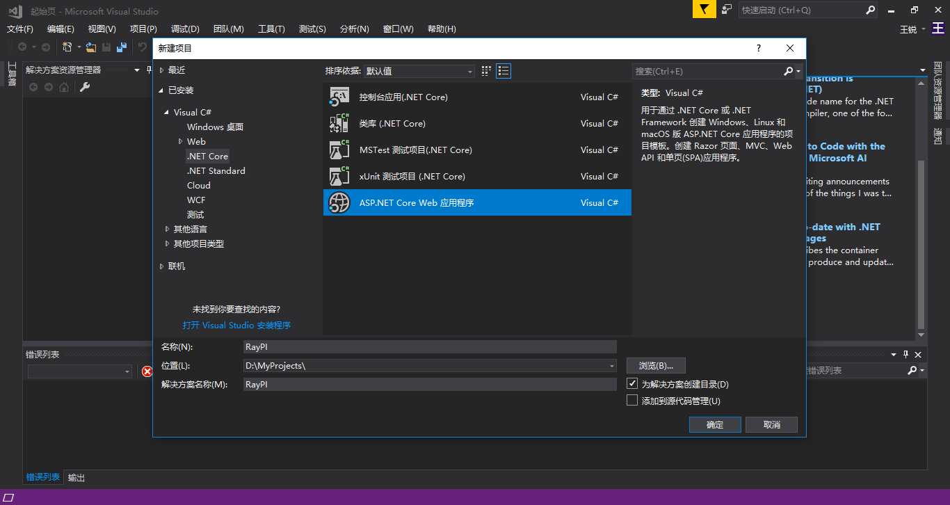The height and width of the screenshot is (505, 950).
Task: Open the send feedback icon in title bar
Action: [x=727, y=10]
